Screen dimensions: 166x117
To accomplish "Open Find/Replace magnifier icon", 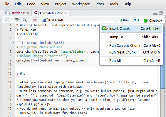I will pos(25,20).
